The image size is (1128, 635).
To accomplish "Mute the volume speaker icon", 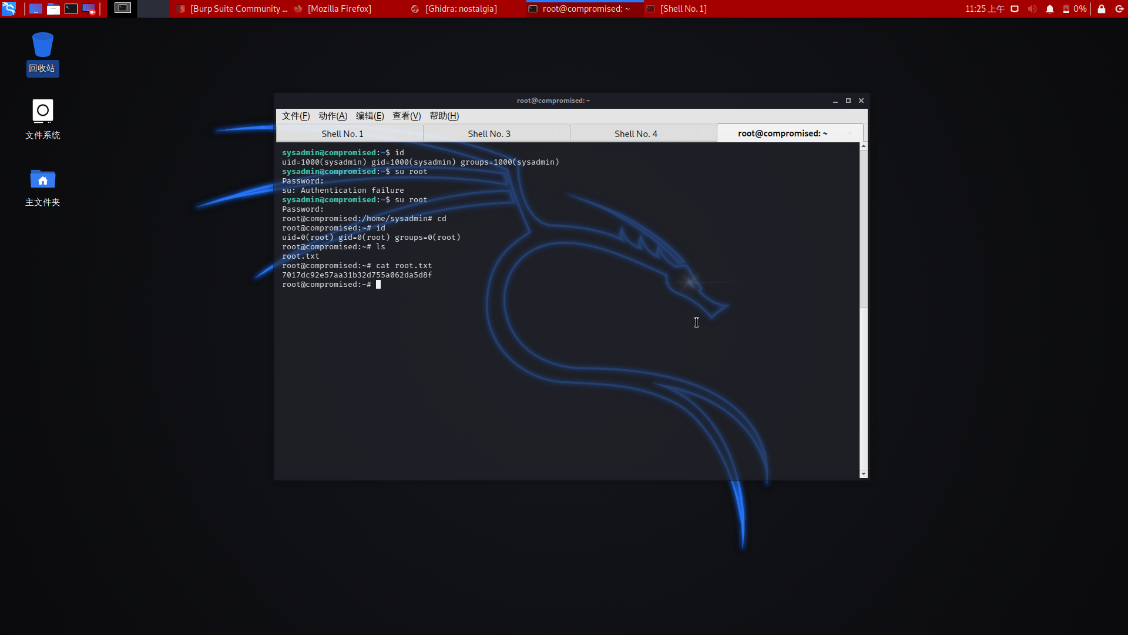I will click(x=1032, y=9).
